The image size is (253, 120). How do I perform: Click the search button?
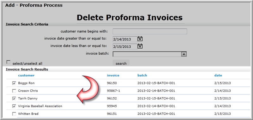coord(121,63)
